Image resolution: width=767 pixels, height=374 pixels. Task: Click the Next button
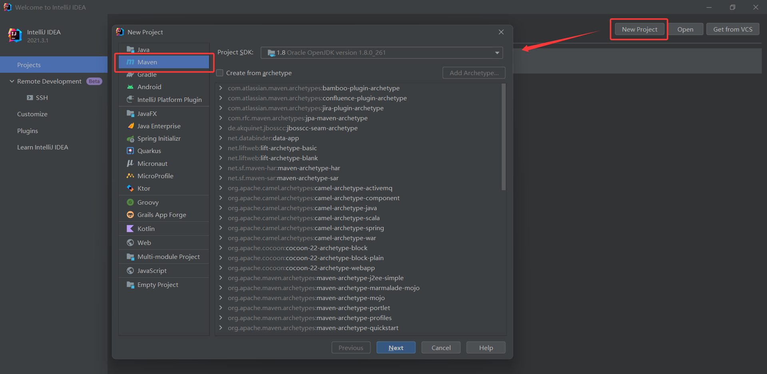(x=396, y=348)
